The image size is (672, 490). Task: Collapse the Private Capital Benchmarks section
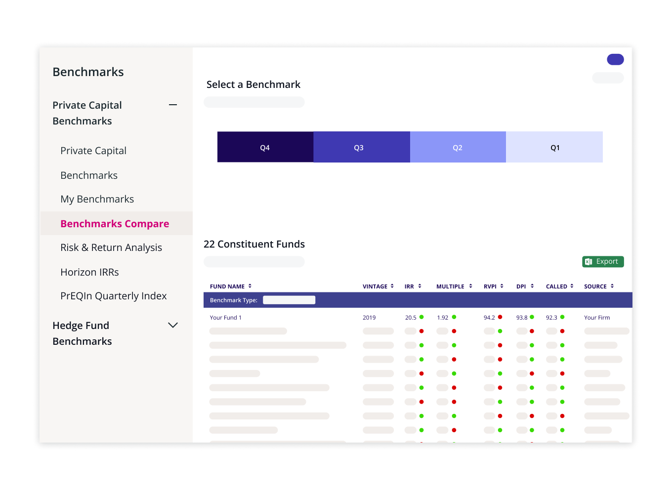[173, 105]
